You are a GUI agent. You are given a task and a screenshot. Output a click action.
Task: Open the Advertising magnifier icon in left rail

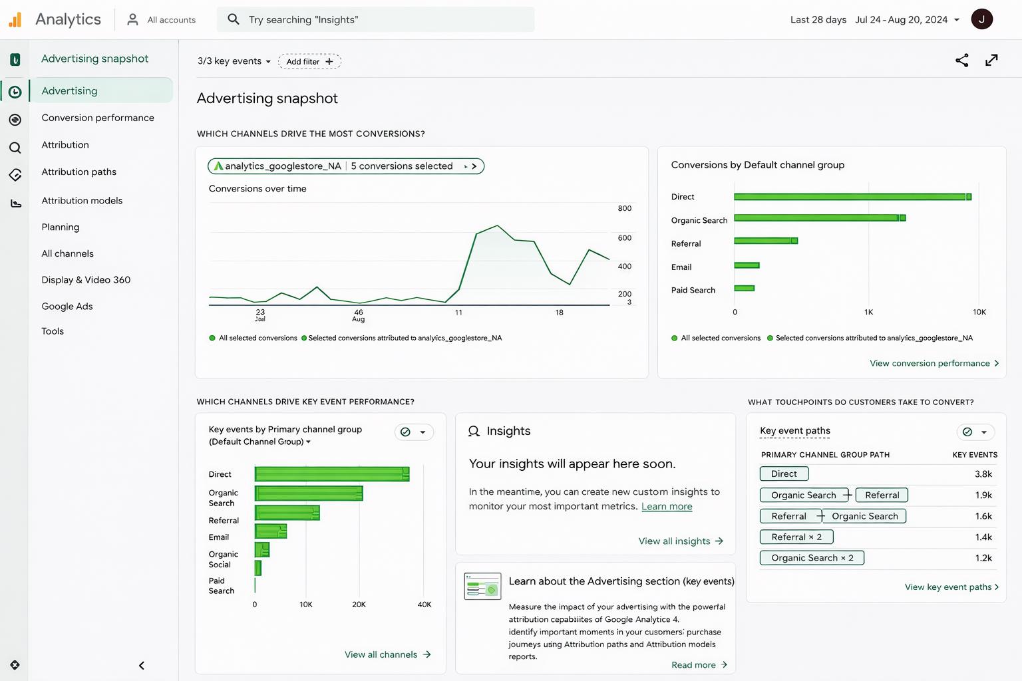click(15, 148)
